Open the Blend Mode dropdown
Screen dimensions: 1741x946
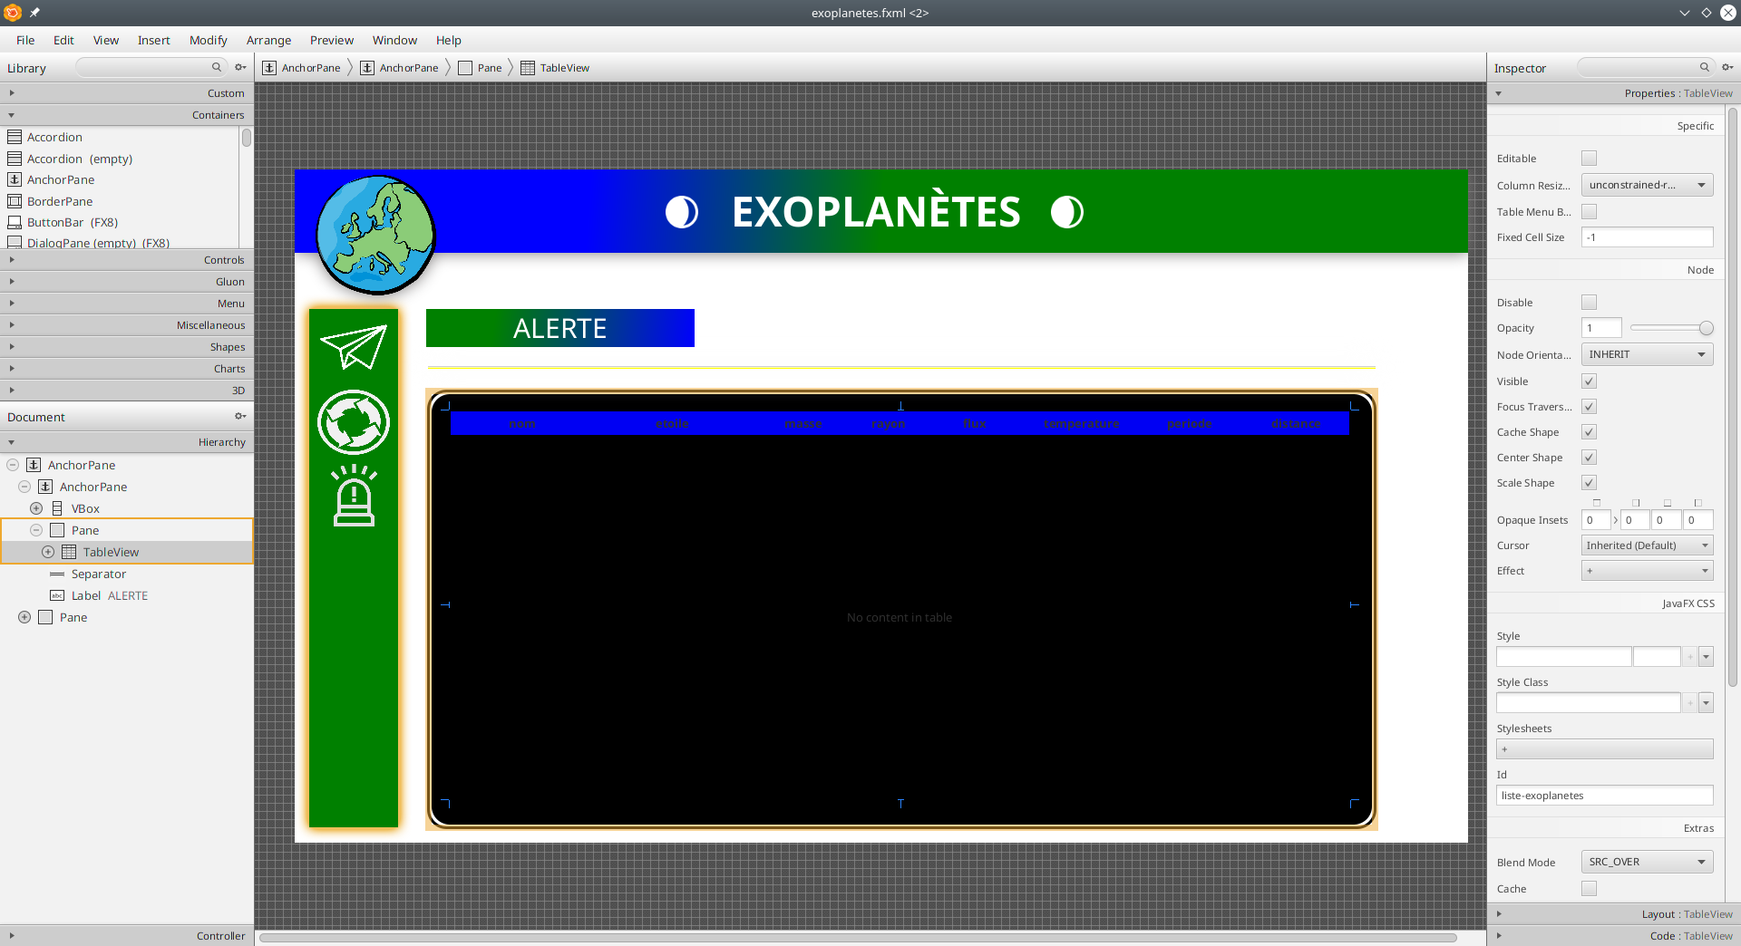1647,862
